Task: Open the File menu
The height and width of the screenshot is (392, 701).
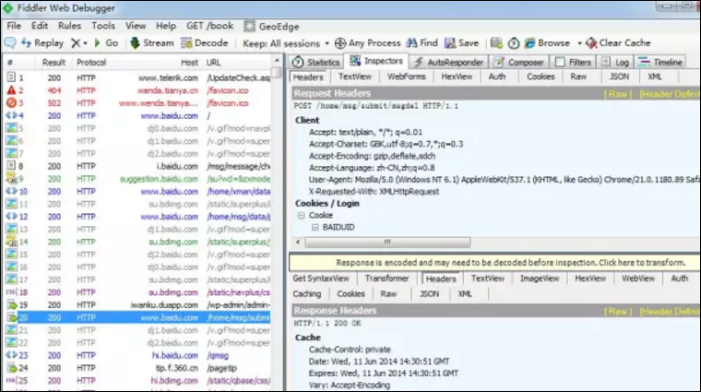Action: pyautogui.click(x=14, y=26)
